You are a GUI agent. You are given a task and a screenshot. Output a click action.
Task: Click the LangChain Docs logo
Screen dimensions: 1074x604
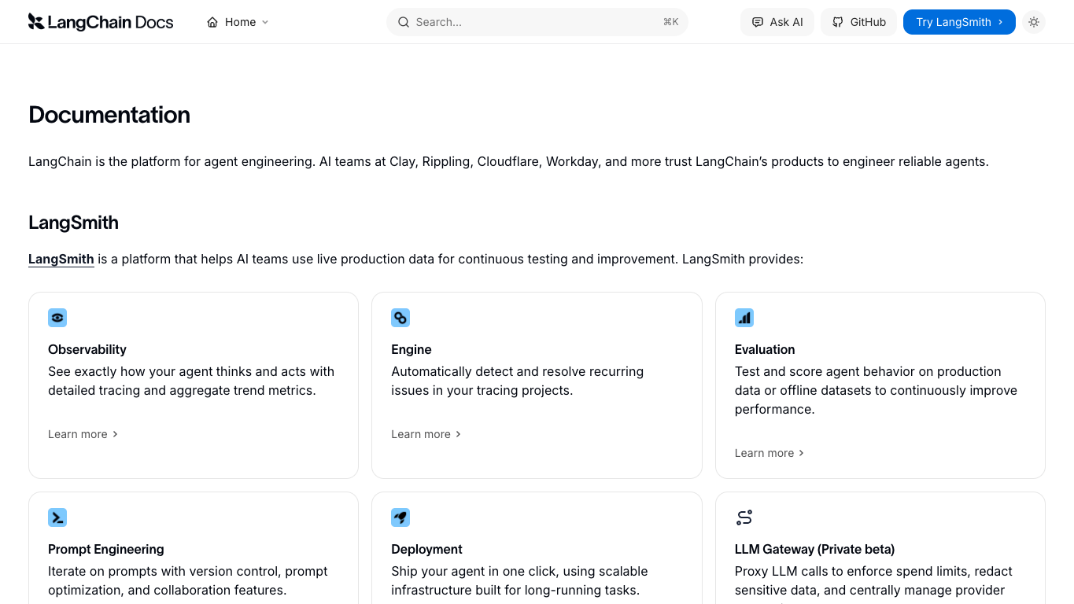point(101,22)
